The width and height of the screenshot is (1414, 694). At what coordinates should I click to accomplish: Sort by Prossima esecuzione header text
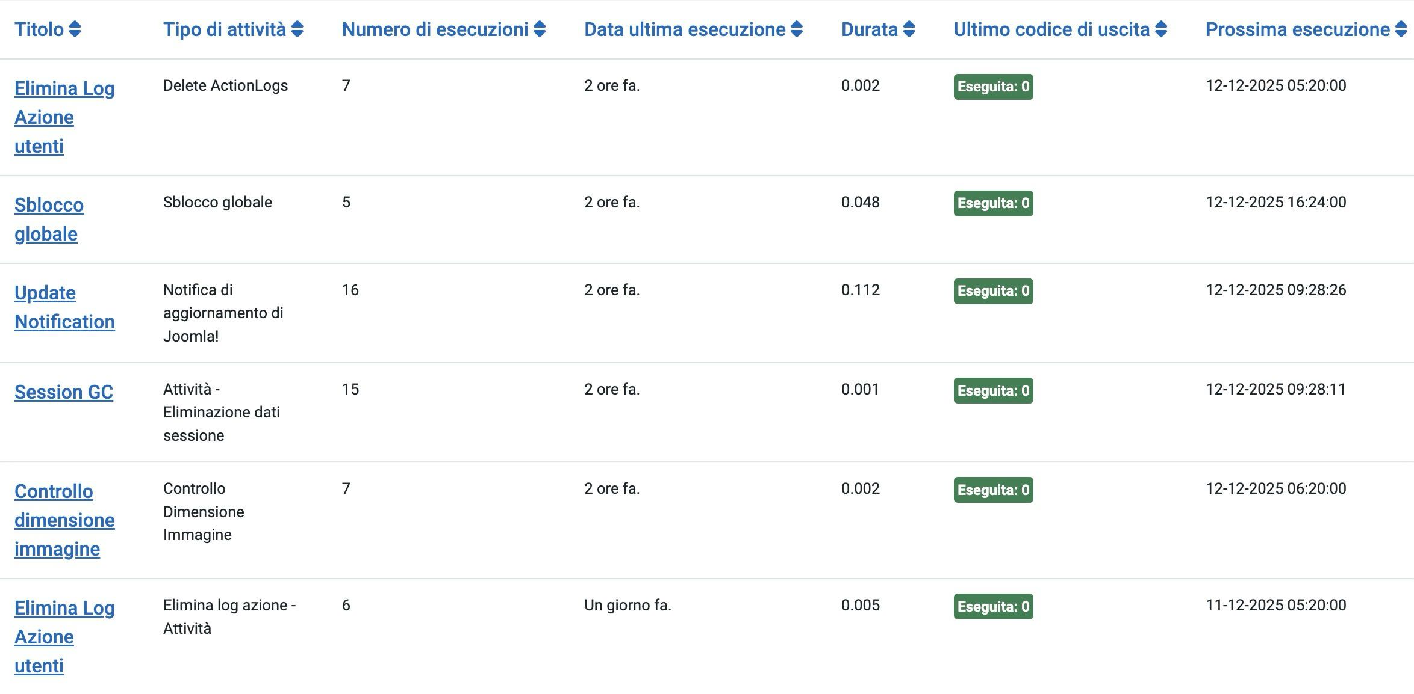click(1297, 29)
